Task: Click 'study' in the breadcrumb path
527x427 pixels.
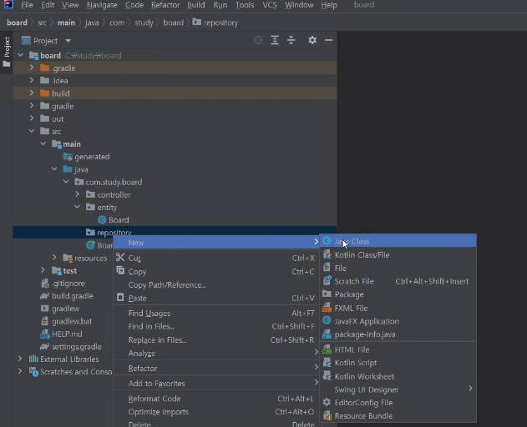Action: tap(144, 23)
